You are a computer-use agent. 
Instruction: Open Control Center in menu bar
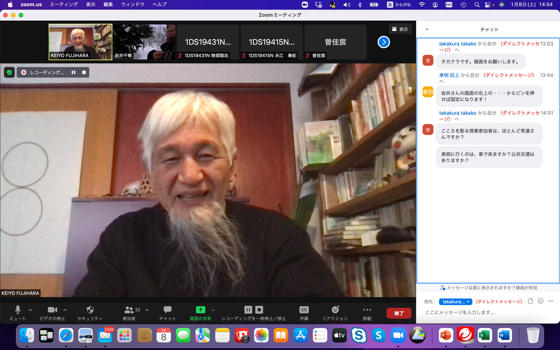pos(488,4)
